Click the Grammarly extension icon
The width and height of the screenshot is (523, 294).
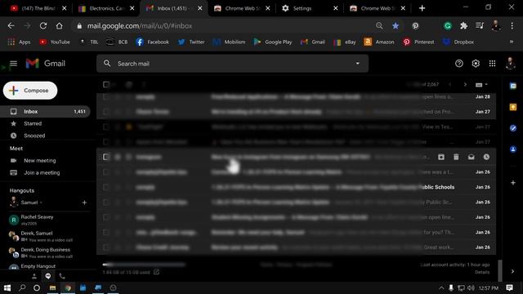coord(448,25)
